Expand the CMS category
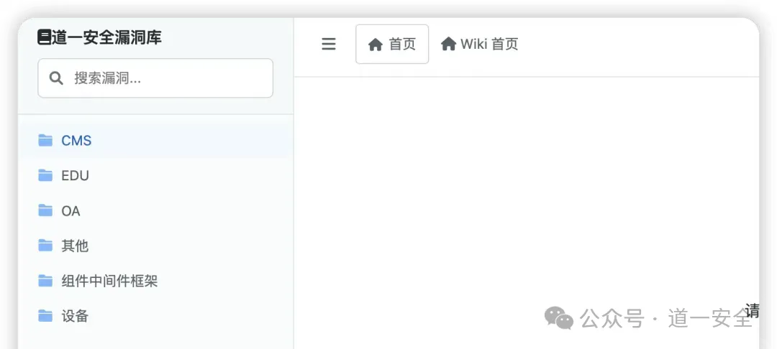Screen dimensions: 777x349 155,141
